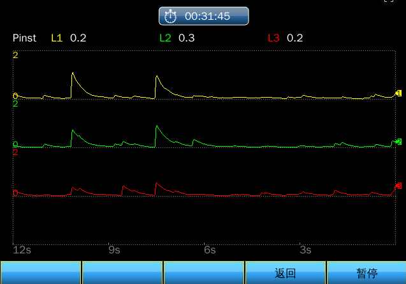Click the 返回 (Return) button
The image size is (406, 284).
pos(286,273)
